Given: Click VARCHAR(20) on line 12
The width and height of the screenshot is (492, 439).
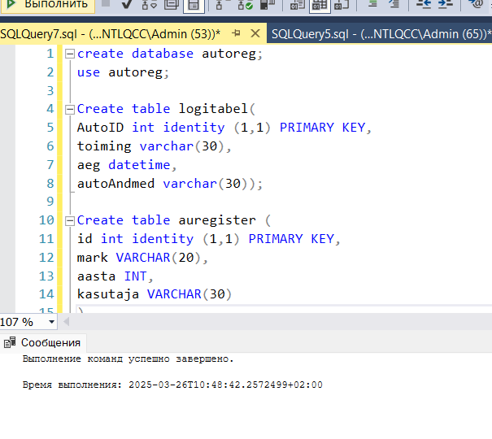Looking at the screenshot, I should (x=158, y=258).
